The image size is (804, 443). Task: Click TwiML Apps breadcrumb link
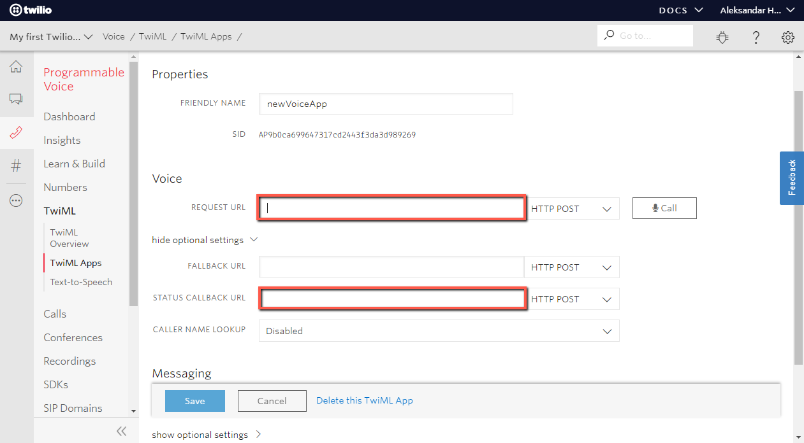(x=206, y=36)
